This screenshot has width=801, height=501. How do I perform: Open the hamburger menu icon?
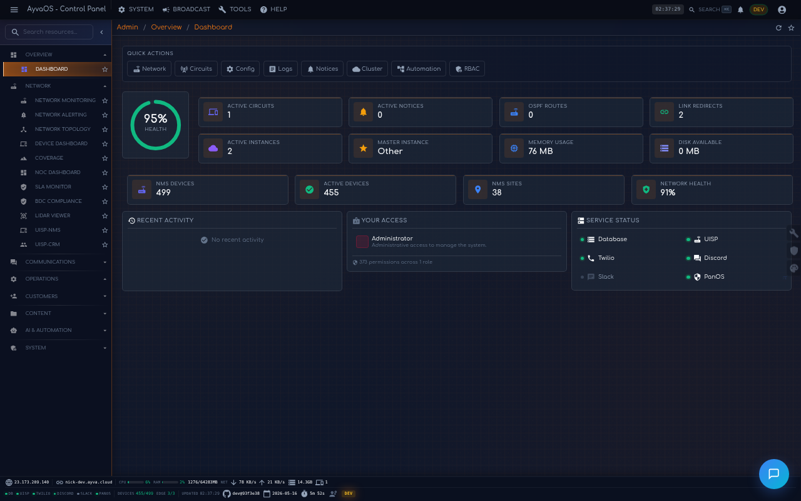pyautogui.click(x=14, y=9)
